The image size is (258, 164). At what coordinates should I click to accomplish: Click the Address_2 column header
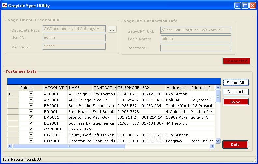202,88
